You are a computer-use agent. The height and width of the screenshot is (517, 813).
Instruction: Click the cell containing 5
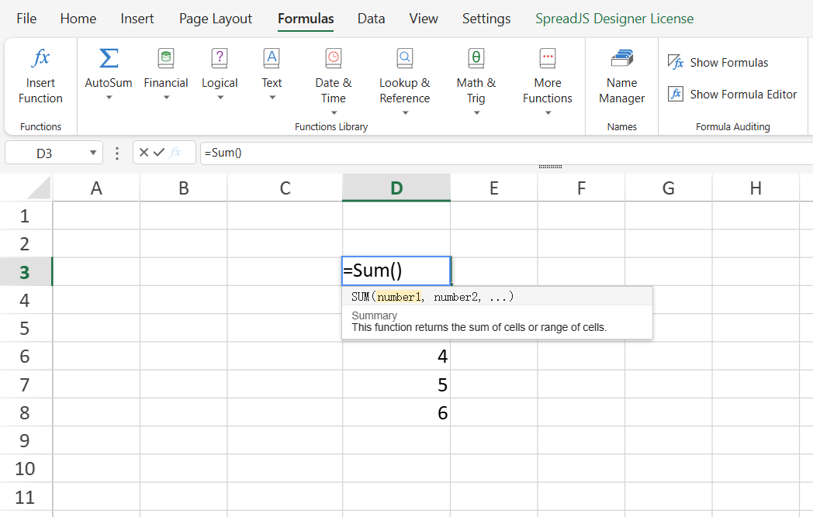396,384
